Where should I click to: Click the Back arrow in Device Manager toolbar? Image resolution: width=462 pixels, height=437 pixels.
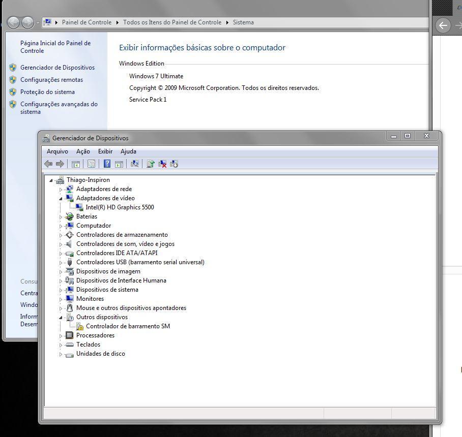(48, 164)
